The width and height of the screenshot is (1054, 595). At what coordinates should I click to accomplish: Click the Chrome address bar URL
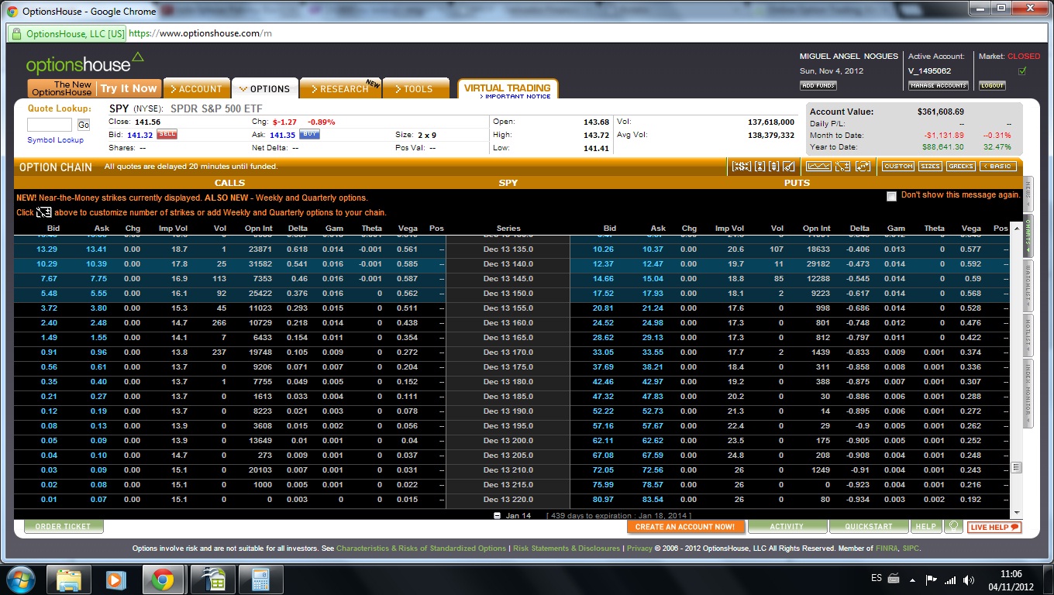point(200,33)
